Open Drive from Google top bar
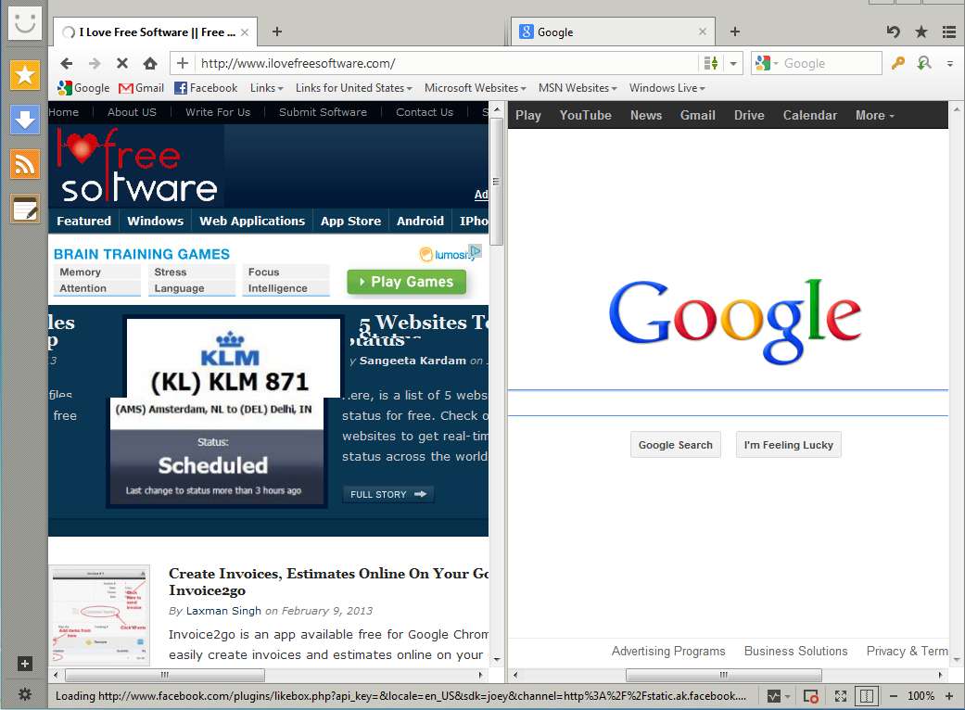965x710 pixels. coord(749,115)
